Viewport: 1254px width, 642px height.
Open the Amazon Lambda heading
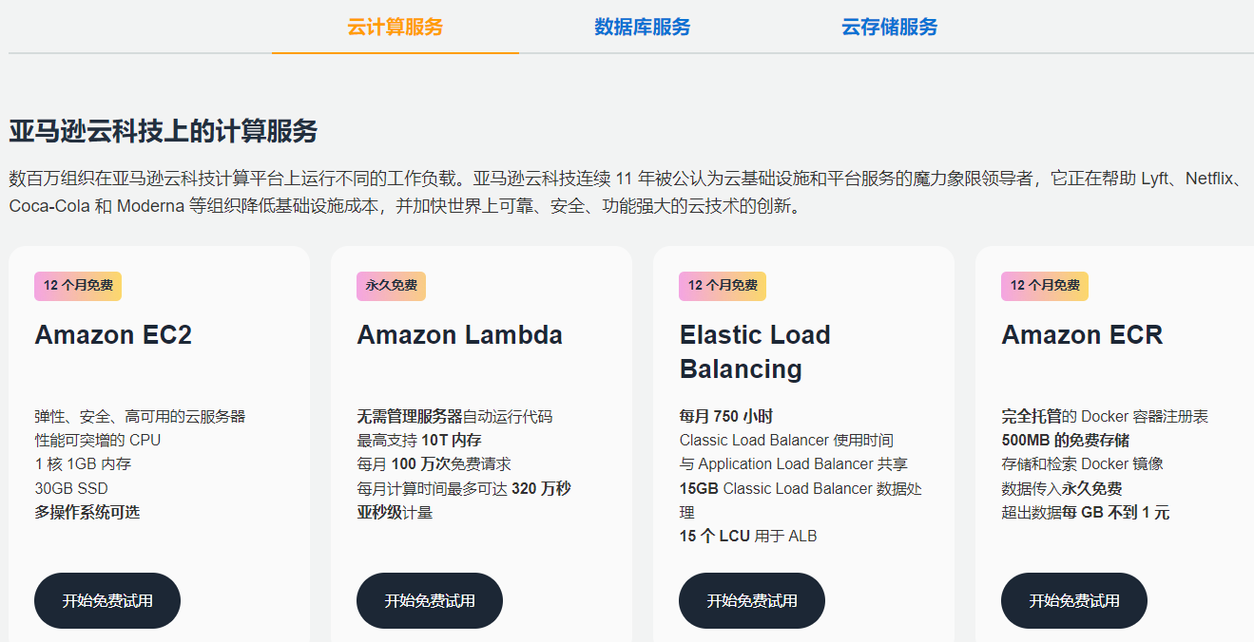click(459, 335)
